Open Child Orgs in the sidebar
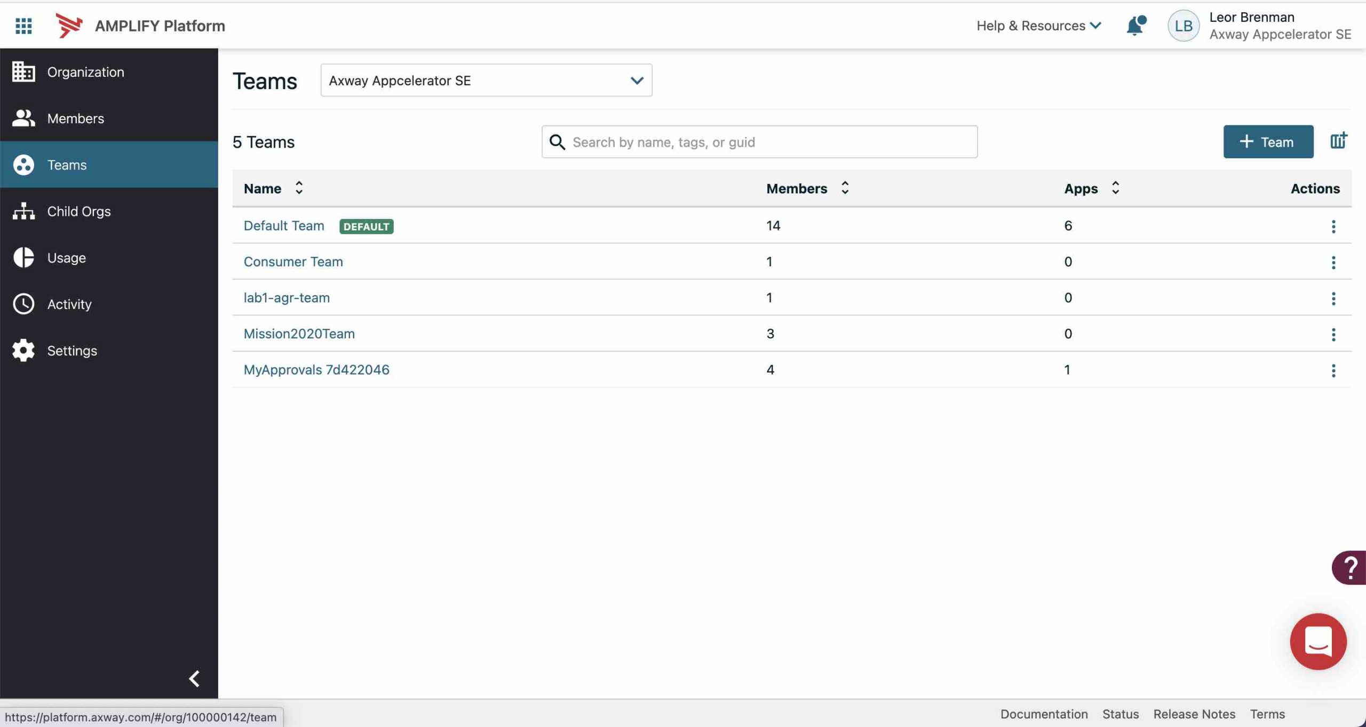This screenshot has width=1366, height=727. coord(109,211)
